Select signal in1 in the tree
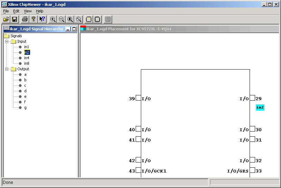The image size is (281, 188). [27, 47]
